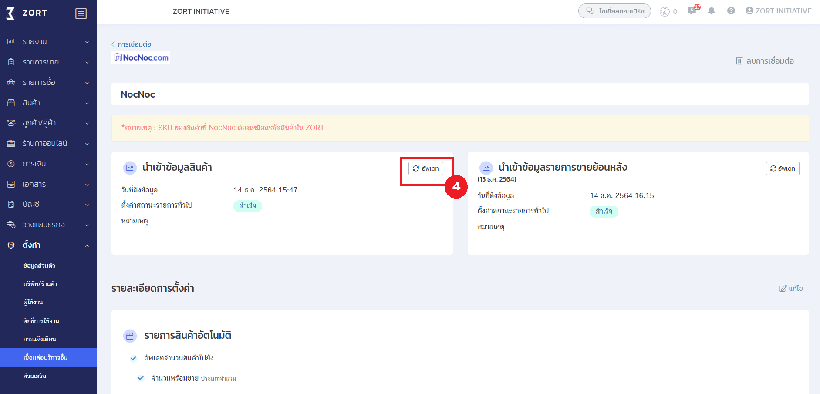Viewport: 820px width, 394px height.
Task: Click the NocNoc connection title bar
Action: click(460, 94)
